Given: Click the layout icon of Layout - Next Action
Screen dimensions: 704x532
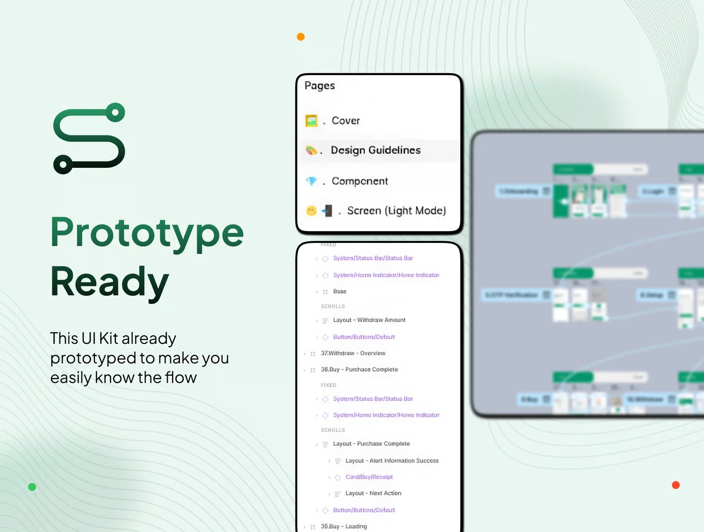Looking at the screenshot, I should coord(338,494).
